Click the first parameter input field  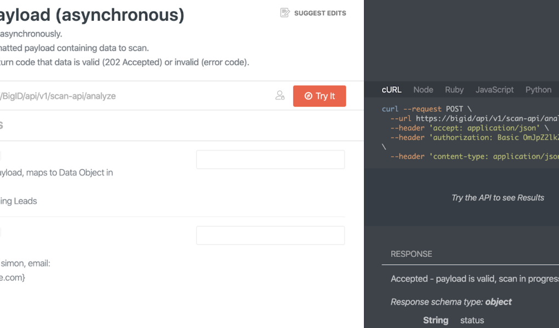[270, 160]
